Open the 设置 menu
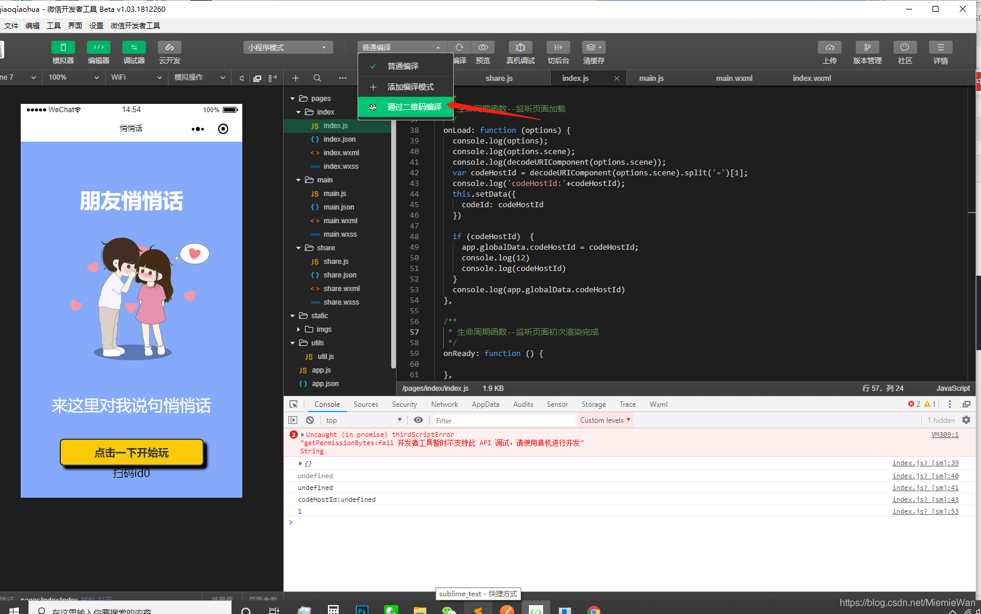The height and width of the screenshot is (614, 981). (x=96, y=26)
